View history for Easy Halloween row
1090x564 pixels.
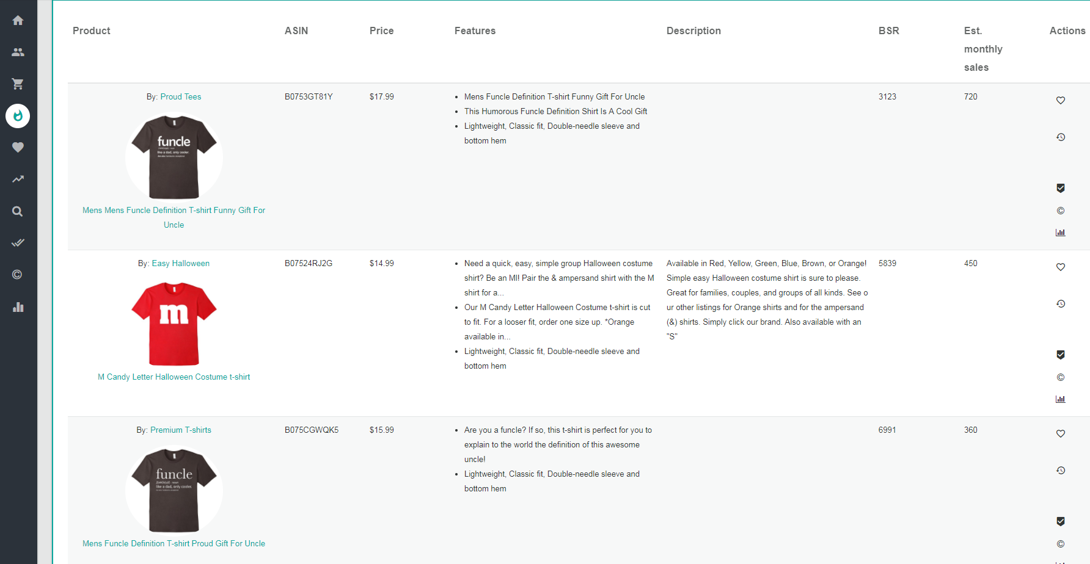(1061, 303)
